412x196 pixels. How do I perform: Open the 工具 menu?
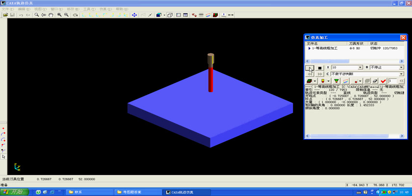point(89,9)
